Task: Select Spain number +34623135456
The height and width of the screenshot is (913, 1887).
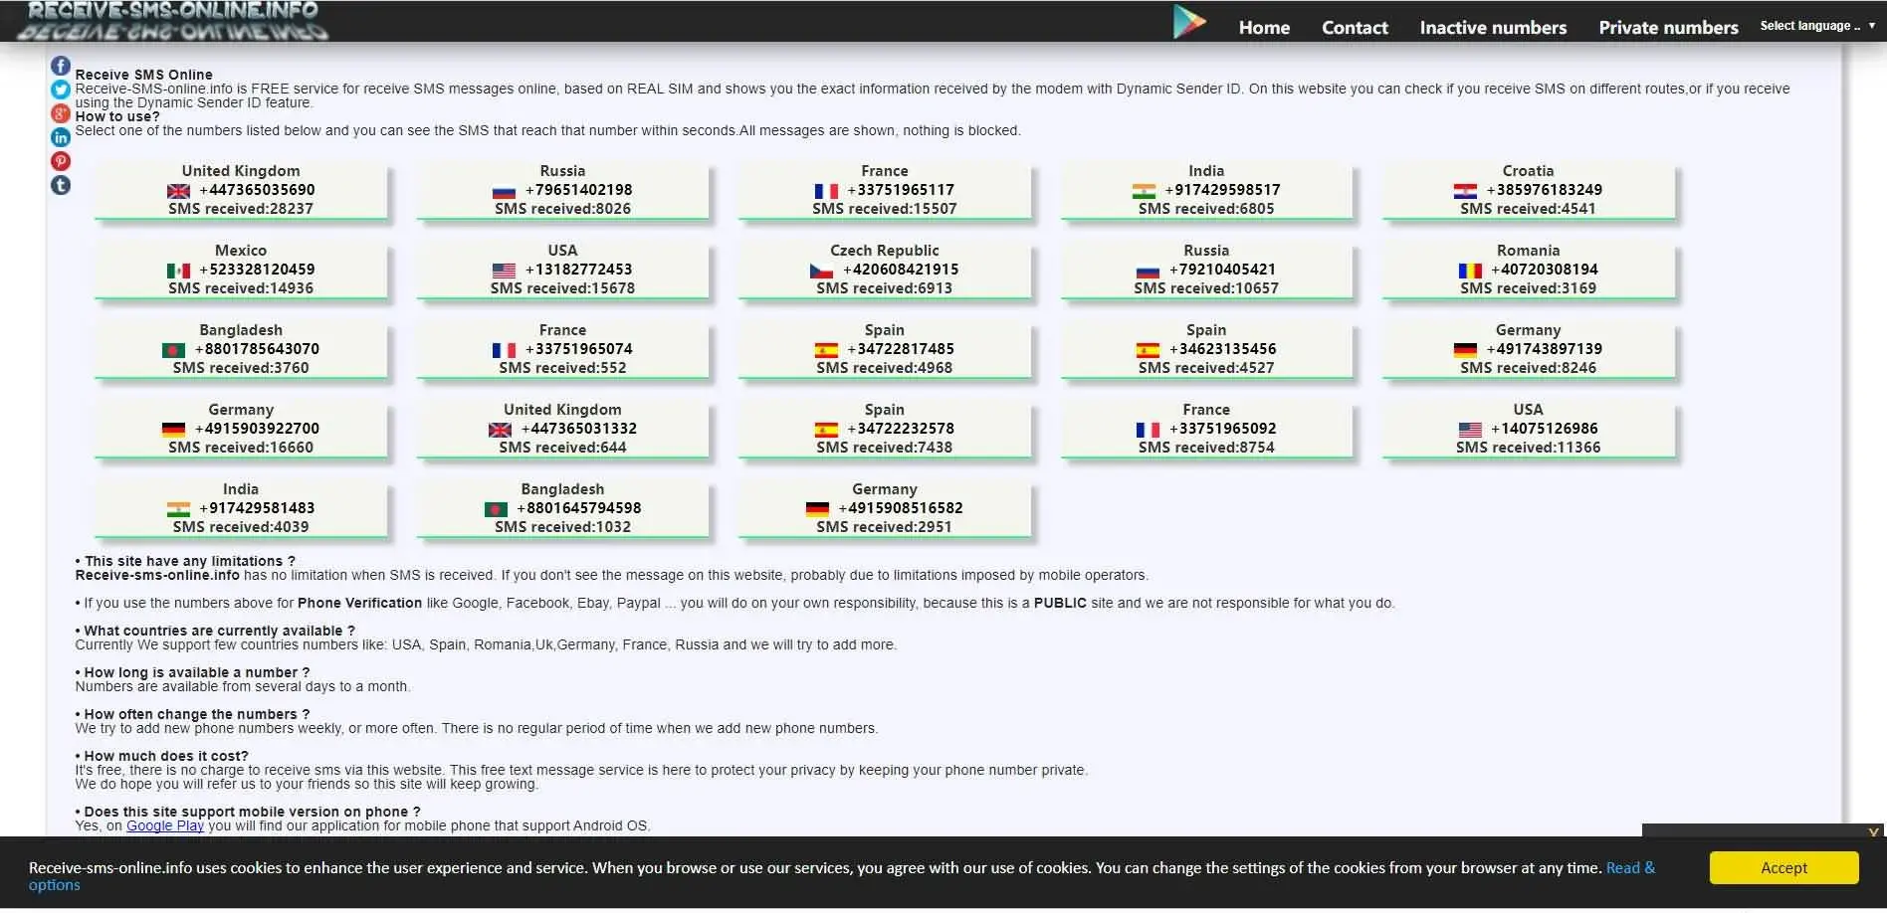Action: [1206, 349]
